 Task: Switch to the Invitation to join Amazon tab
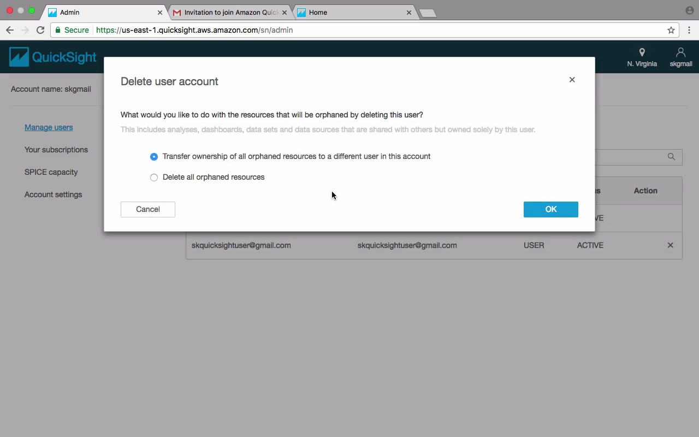(229, 12)
